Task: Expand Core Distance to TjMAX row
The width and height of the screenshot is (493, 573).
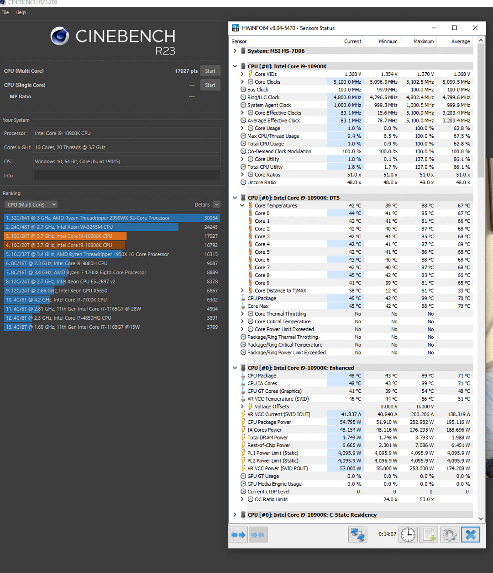Action: [242, 290]
